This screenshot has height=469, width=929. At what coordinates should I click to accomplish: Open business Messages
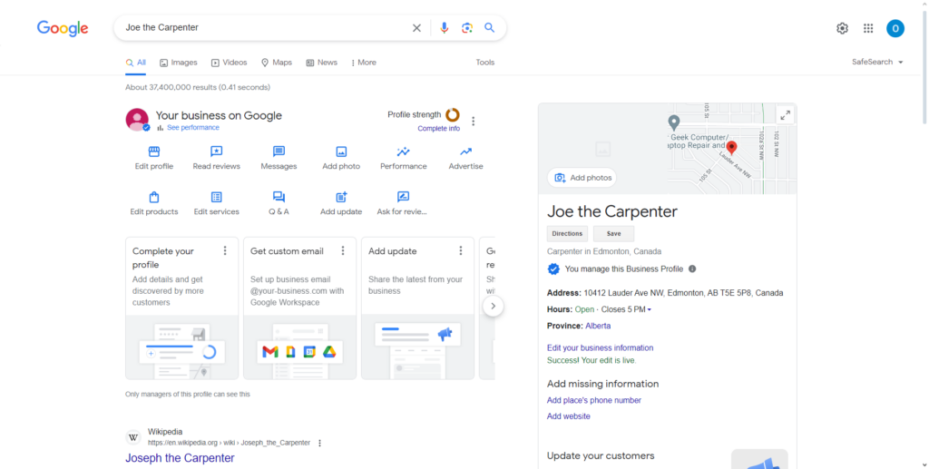coord(279,158)
